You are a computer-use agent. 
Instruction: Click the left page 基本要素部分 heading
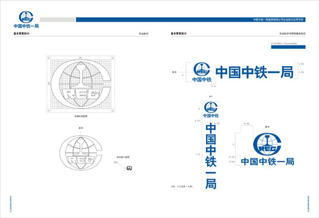click(x=22, y=34)
